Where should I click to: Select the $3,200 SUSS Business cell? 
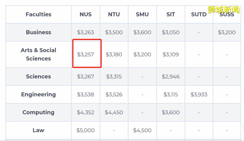(227, 32)
